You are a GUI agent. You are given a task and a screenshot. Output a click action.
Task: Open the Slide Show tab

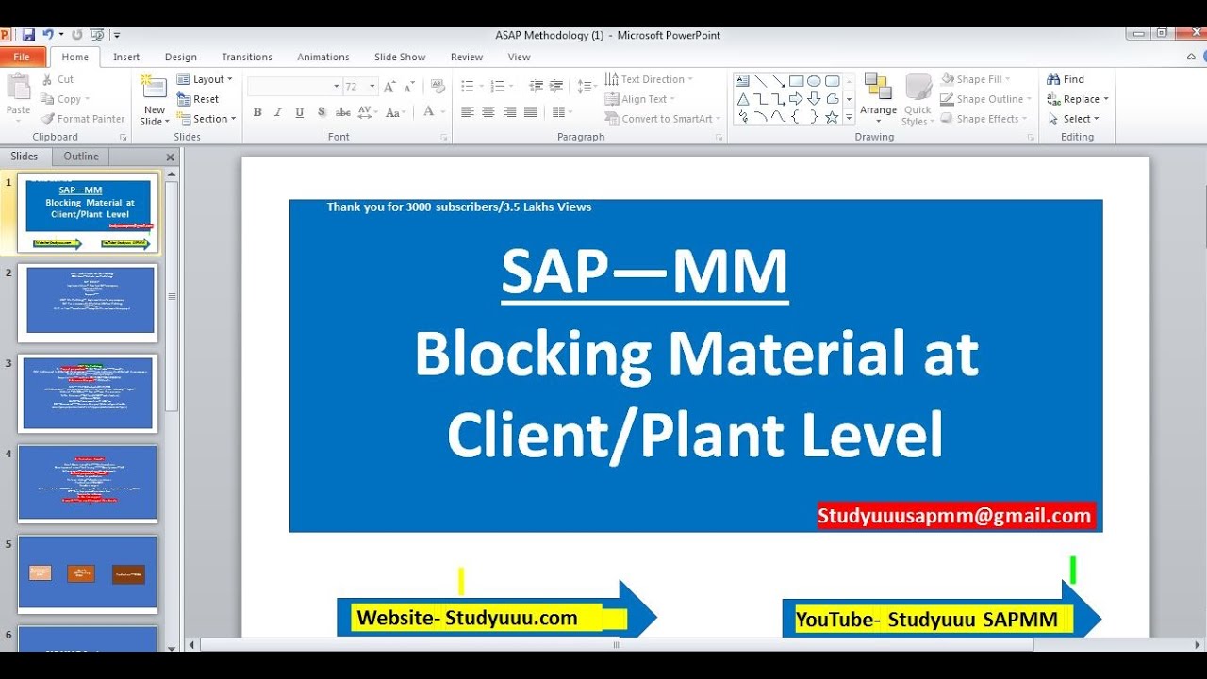pyautogui.click(x=400, y=57)
